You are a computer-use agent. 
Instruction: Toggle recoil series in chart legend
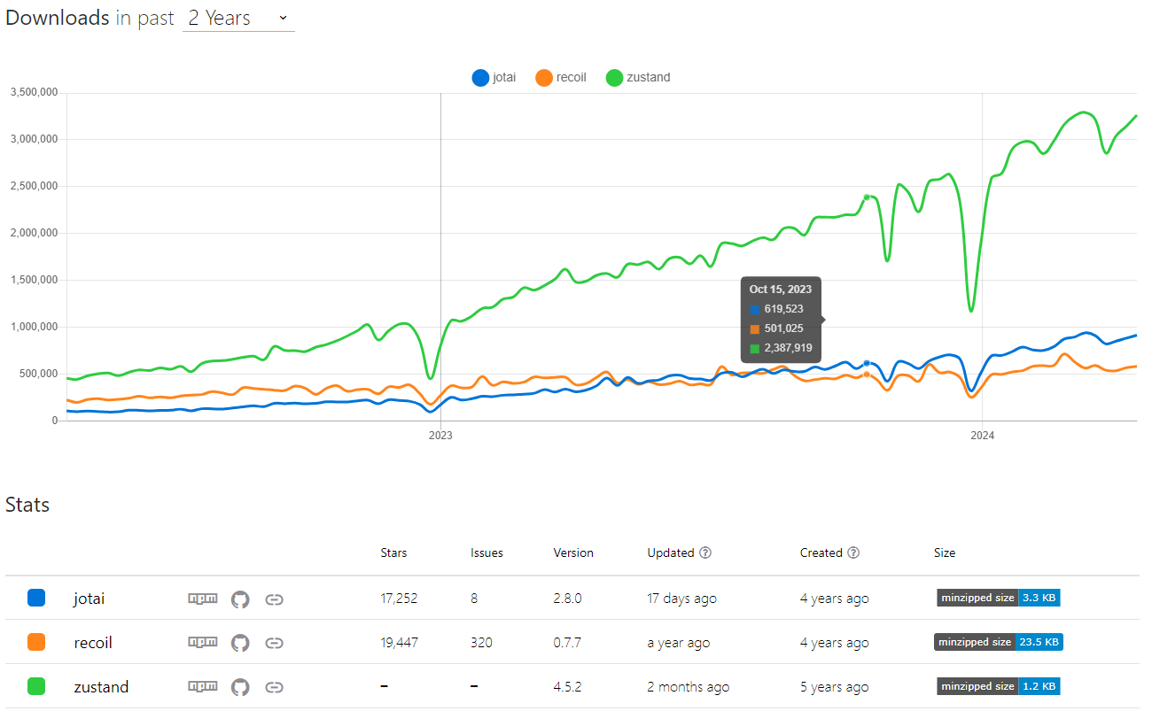pyautogui.click(x=561, y=77)
